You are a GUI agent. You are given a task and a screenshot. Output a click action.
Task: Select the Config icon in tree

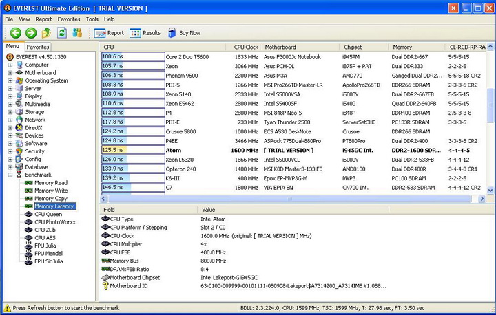click(19, 160)
